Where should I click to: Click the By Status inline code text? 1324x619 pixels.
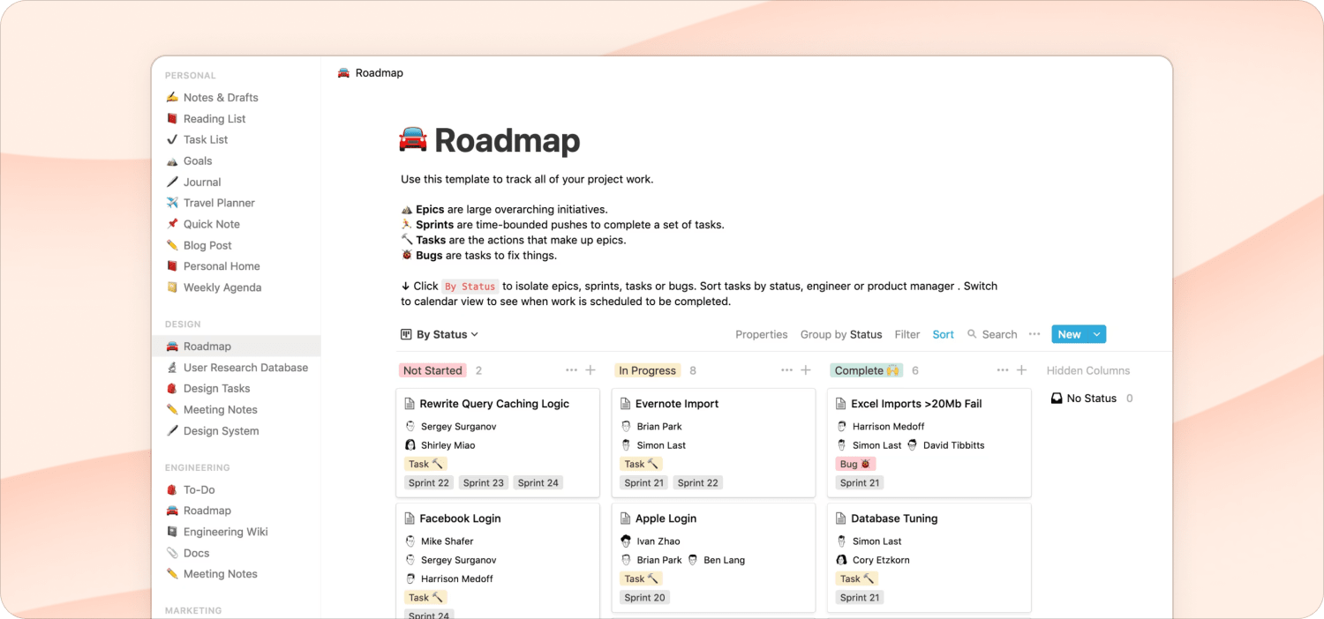click(x=470, y=287)
